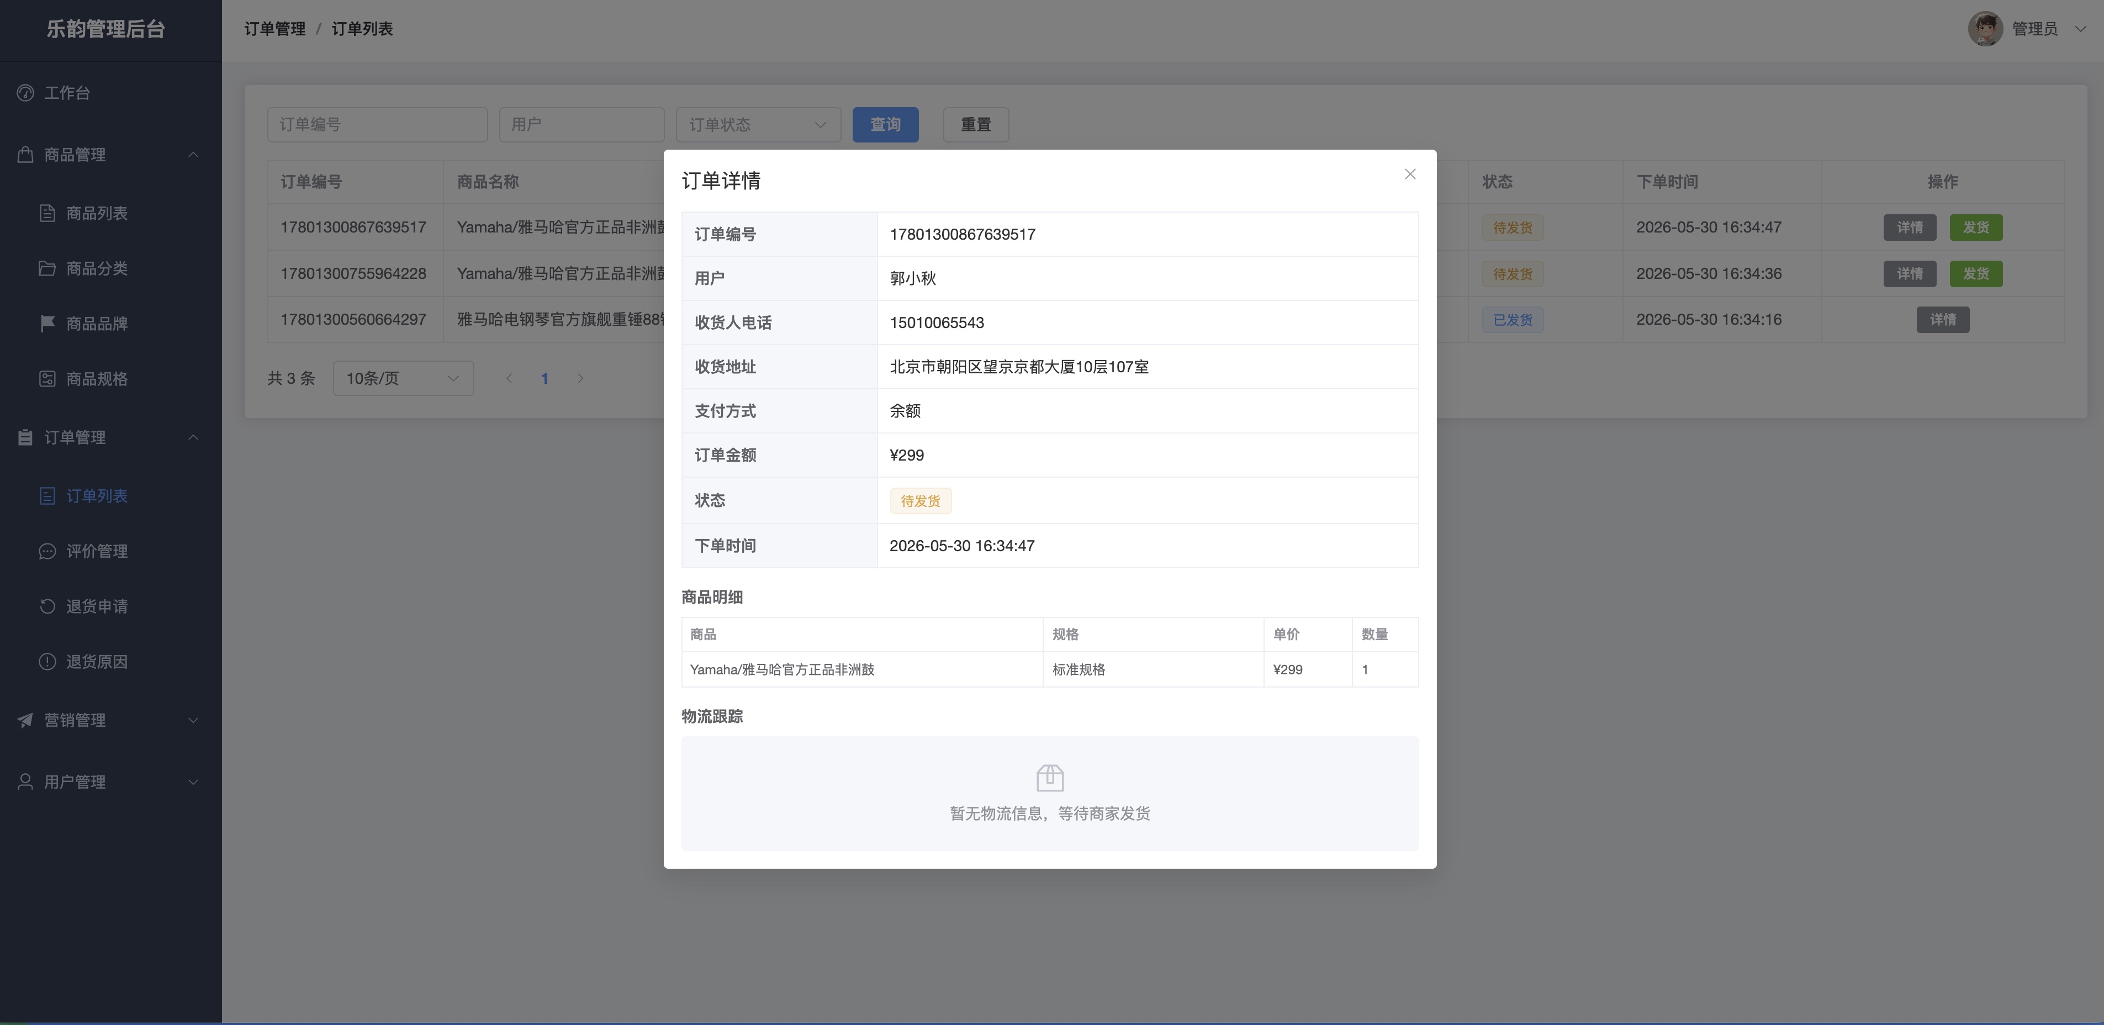Click the 乐韵管理后台 title
Screen dimensions: 2104x1025
pos(106,29)
